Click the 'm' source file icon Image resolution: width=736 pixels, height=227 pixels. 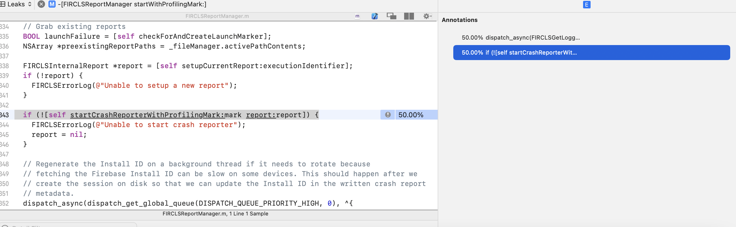(357, 16)
